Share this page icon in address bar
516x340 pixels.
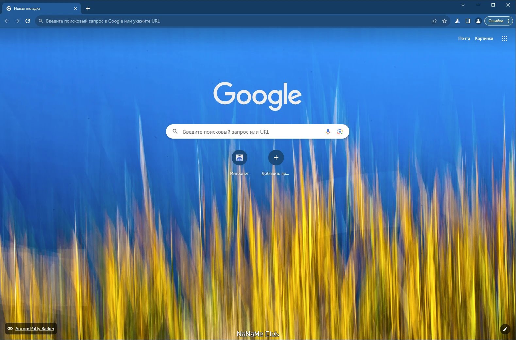click(434, 21)
